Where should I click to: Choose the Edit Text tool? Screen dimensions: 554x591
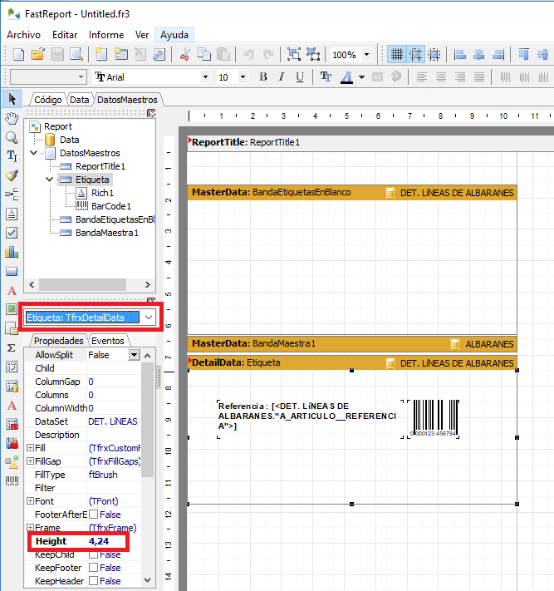tap(12, 155)
